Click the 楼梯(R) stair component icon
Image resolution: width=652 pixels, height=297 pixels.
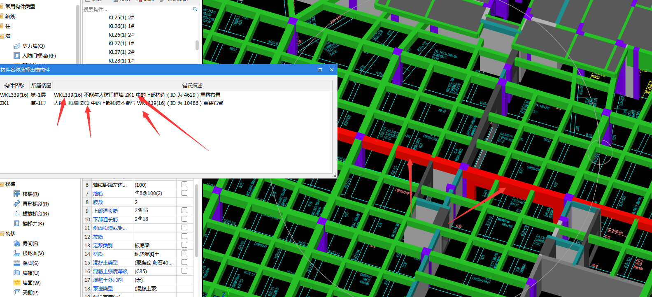tap(17, 194)
